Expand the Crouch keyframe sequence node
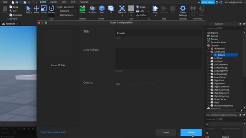The height and width of the screenshot is (138, 246). click(x=211, y=55)
